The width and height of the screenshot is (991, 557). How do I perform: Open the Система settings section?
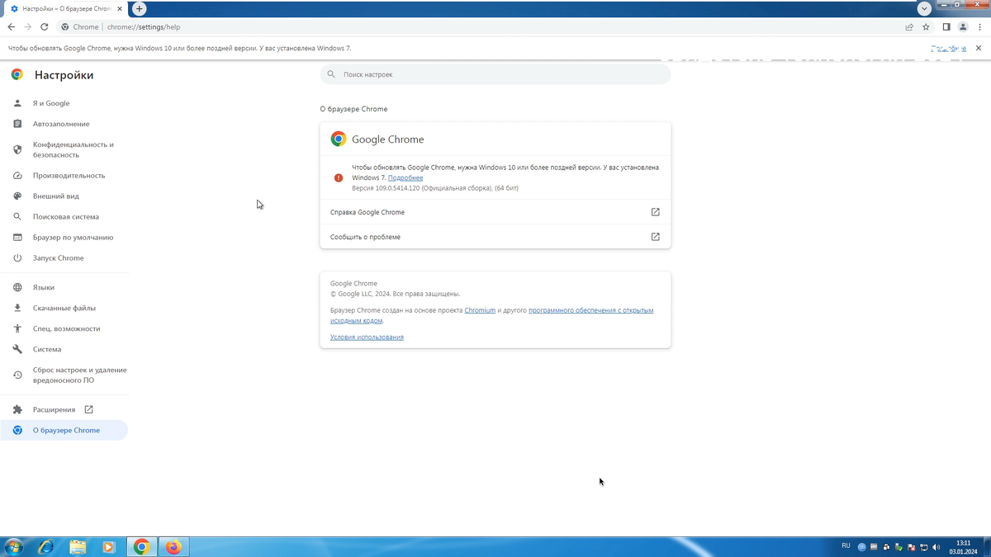click(x=45, y=349)
